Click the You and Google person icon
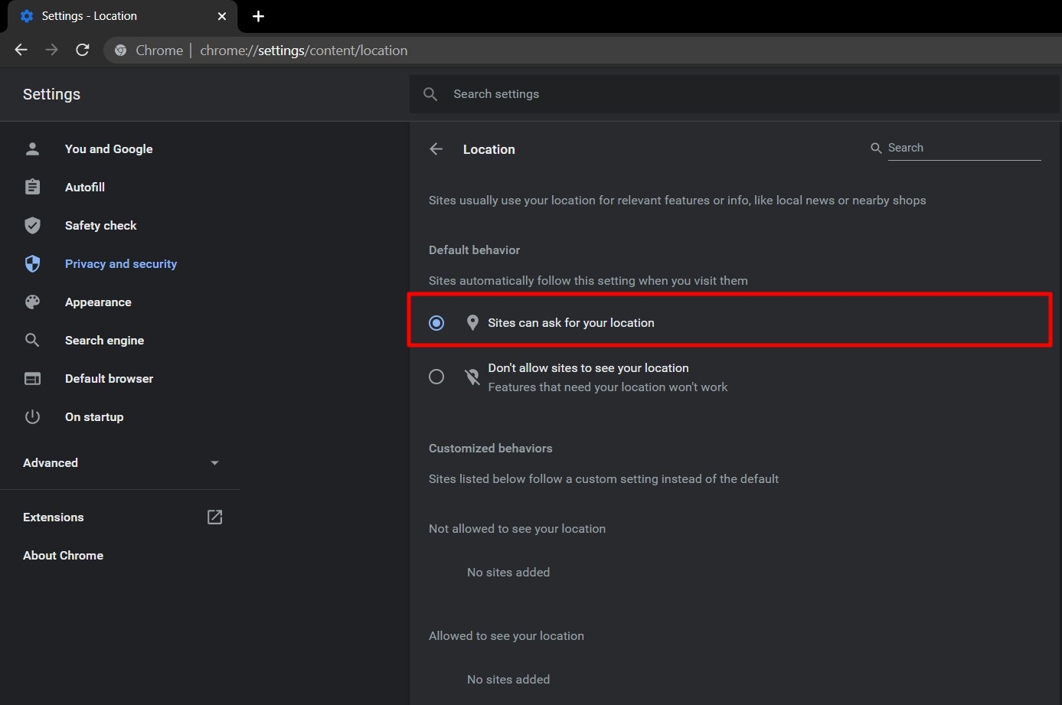The width and height of the screenshot is (1062, 705). click(32, 149)
